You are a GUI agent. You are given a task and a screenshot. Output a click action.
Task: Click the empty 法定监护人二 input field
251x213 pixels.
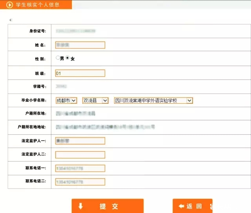[x=80, y=154]
